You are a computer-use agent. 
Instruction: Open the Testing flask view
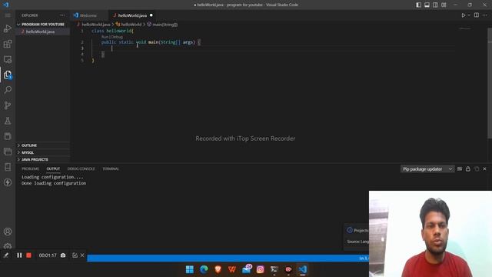pos(8,121)
